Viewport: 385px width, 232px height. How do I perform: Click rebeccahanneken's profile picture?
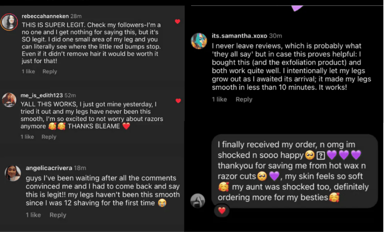click(x=9, y=22)
